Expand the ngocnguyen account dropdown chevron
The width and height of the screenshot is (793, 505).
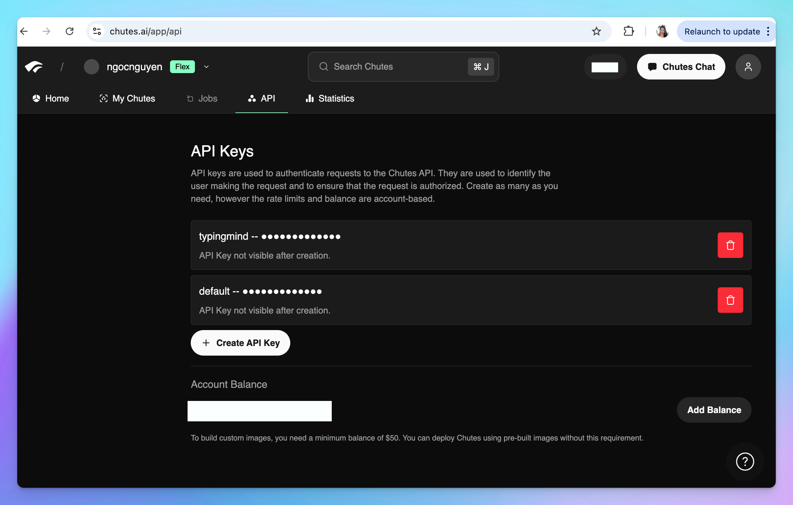pyautogui.click(x=206, y=67)
